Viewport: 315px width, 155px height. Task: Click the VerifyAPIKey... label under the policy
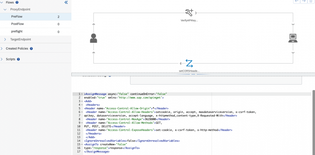[189, 20]
